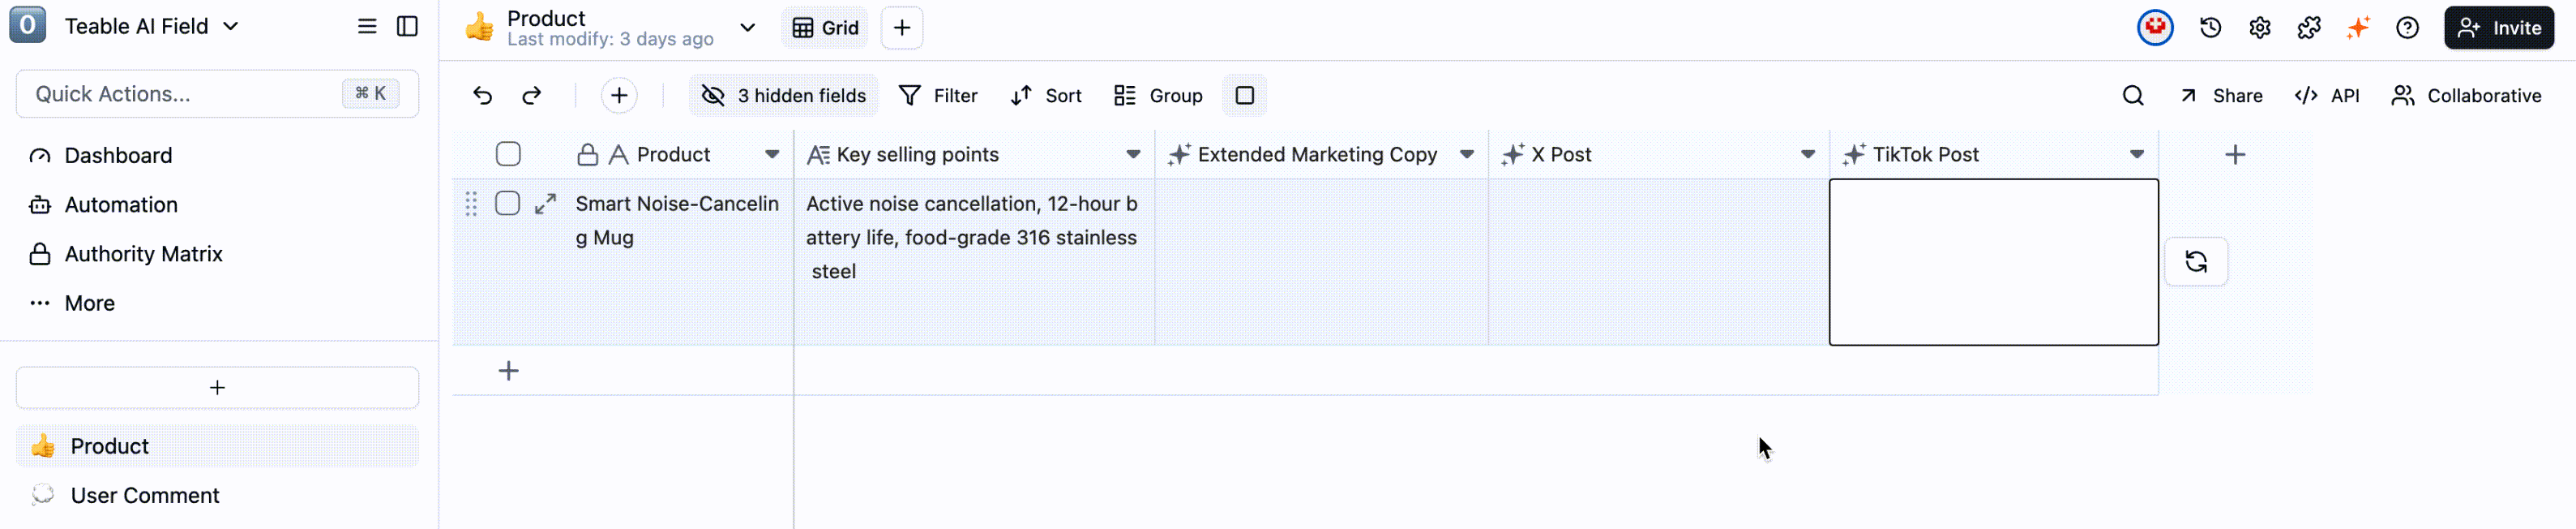Open Collaborative settings

[x=2466, y=95]
